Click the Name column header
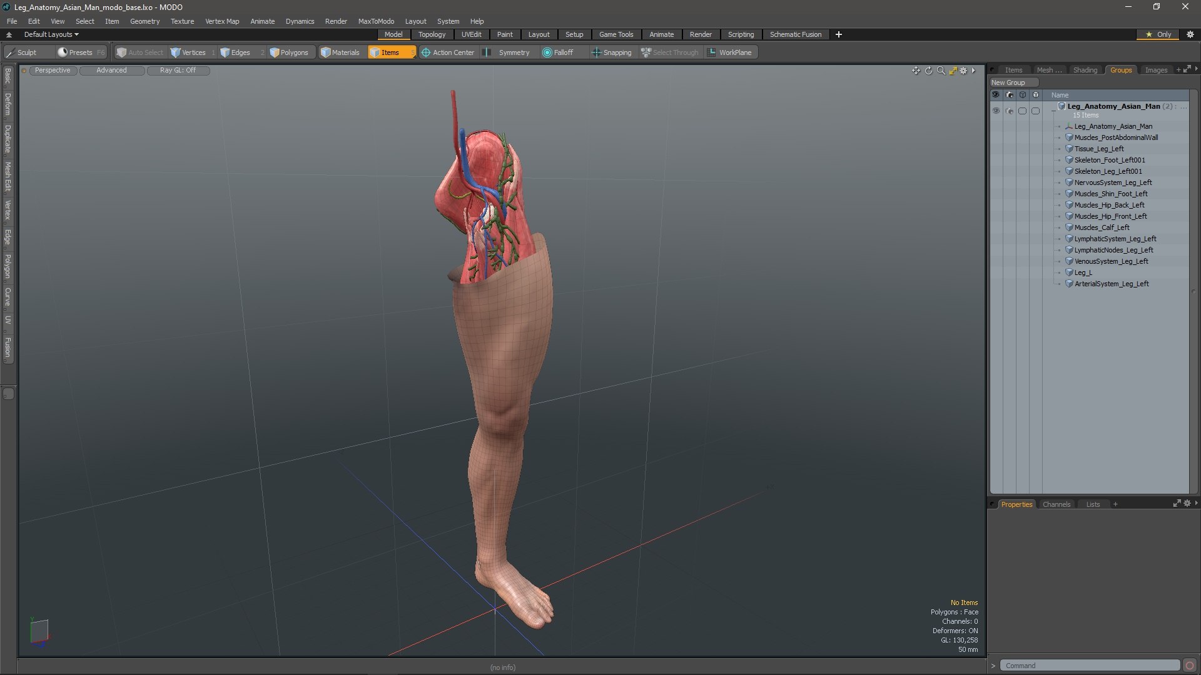This screenshot has height=675, width=1201. (1060, 95)
